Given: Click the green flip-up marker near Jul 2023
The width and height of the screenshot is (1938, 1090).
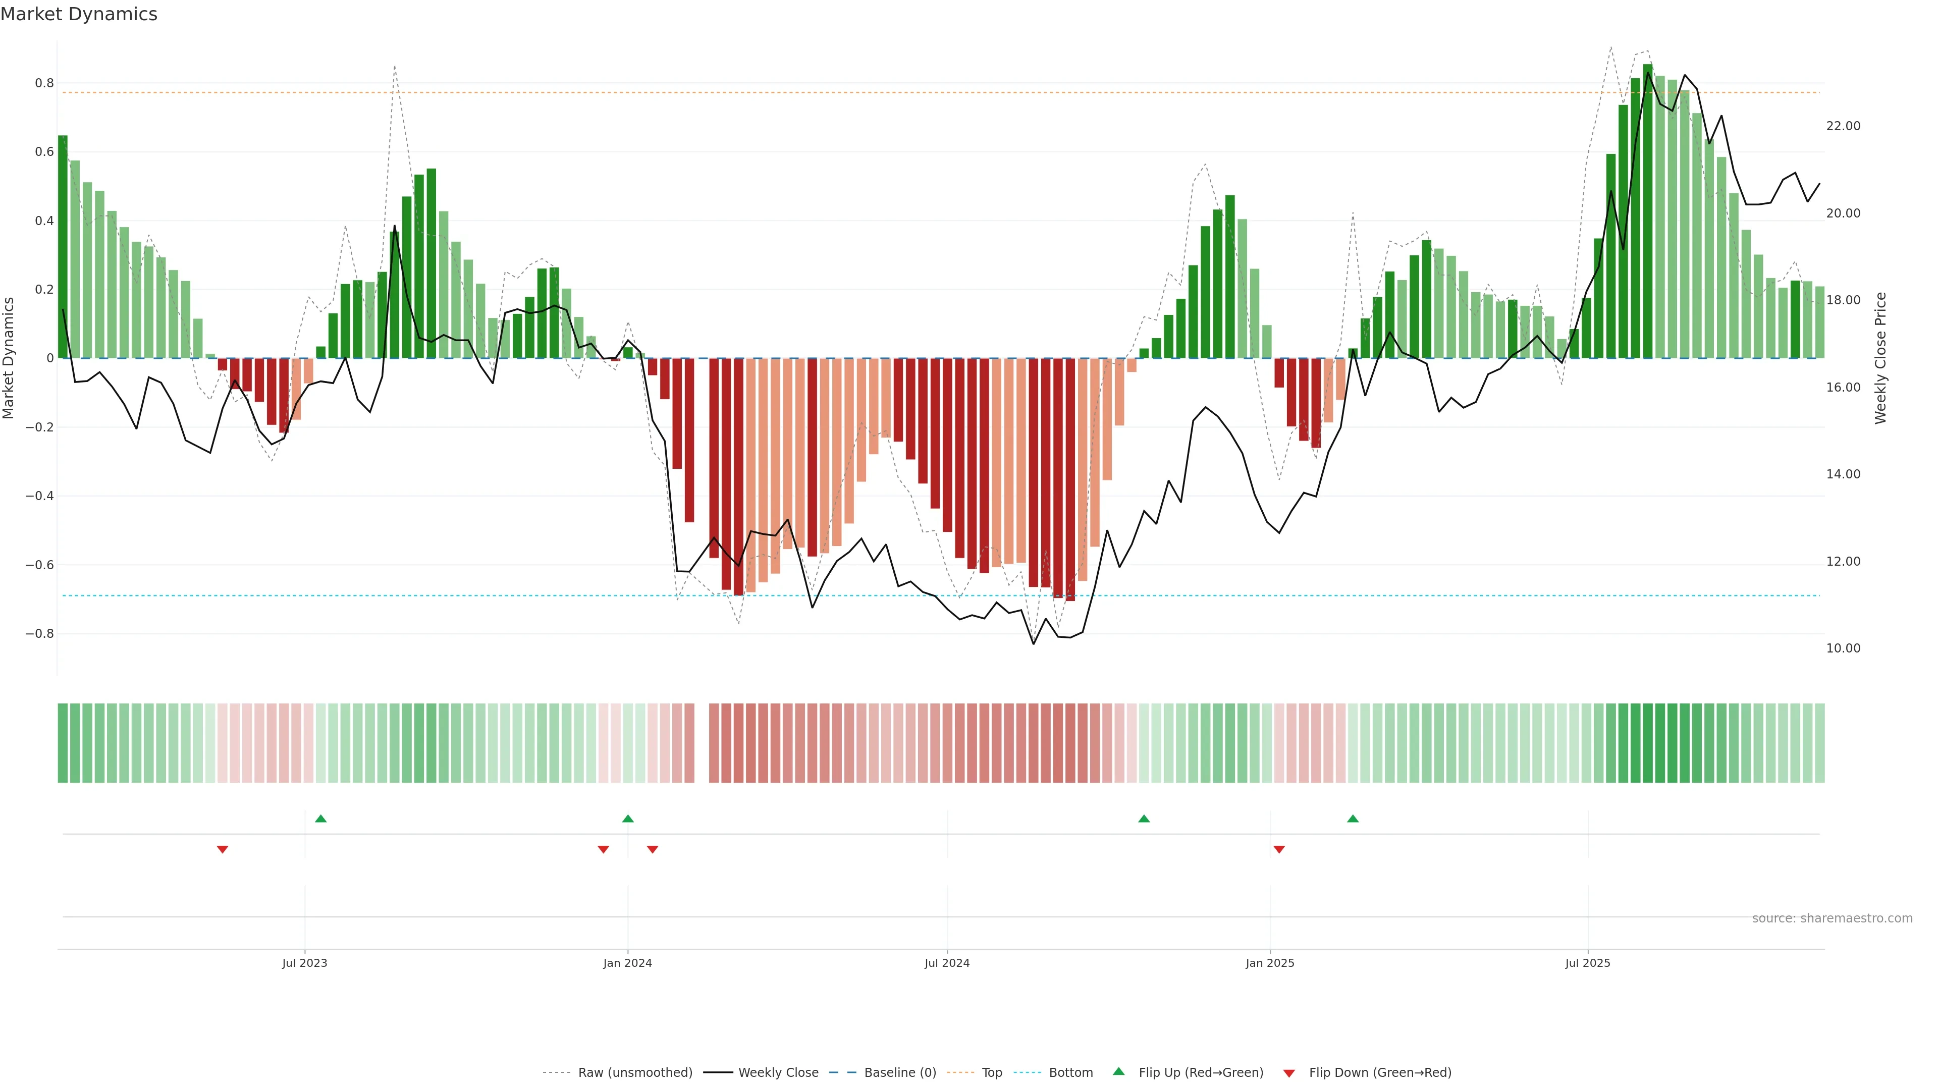Looking at the screenshot, I should pos(320,819).
